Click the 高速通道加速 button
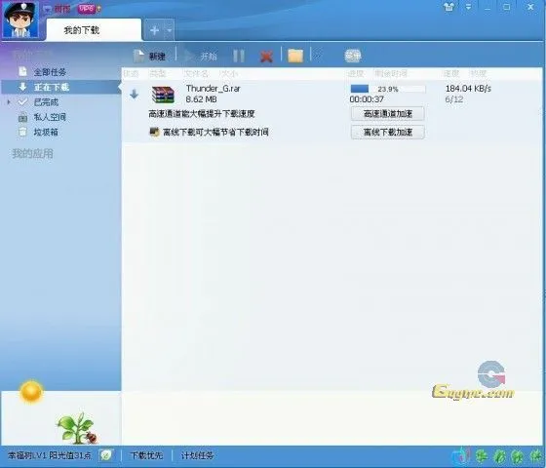546x468 pixels. (388, 113)
